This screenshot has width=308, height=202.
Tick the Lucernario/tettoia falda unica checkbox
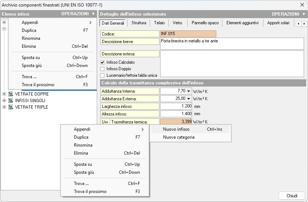(103, 75)
